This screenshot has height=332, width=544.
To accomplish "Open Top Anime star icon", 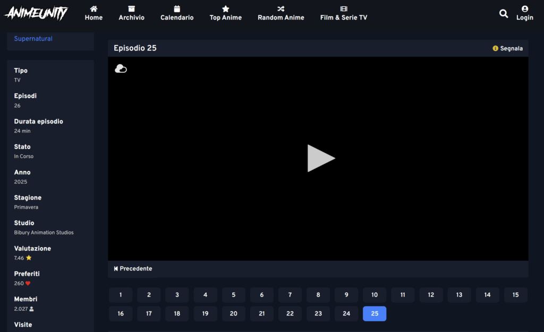I will (x=225, y=9).
